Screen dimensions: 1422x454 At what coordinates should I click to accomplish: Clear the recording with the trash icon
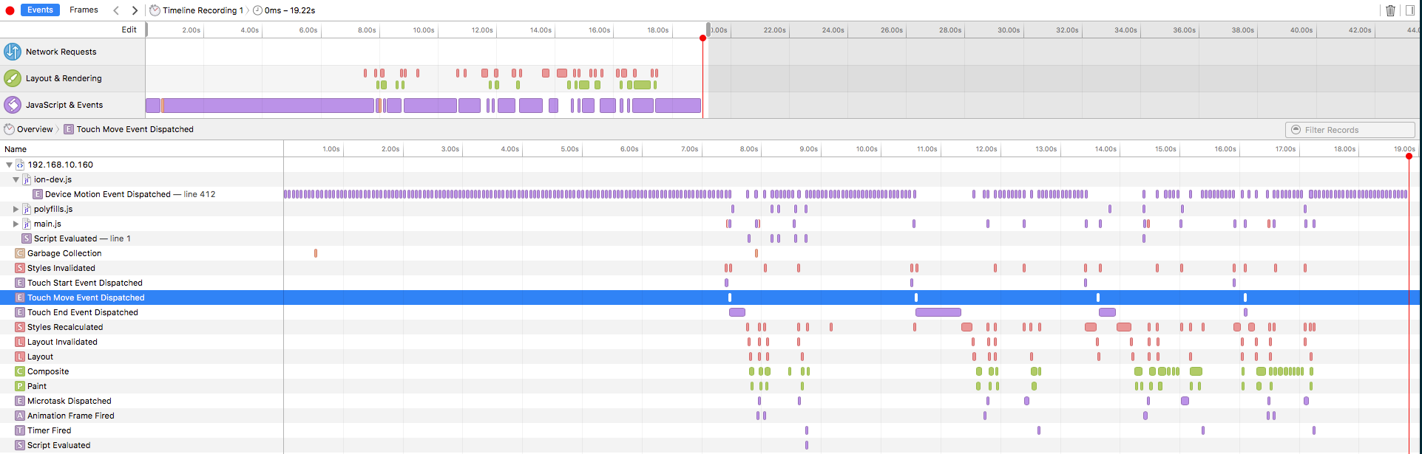(x=1390, y=10)
